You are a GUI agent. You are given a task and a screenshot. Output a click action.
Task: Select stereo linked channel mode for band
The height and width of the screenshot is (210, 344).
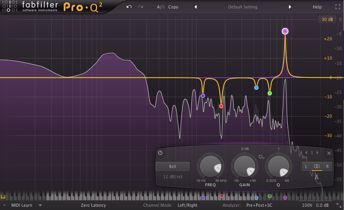pyautogui.click(x=316, y=166)
